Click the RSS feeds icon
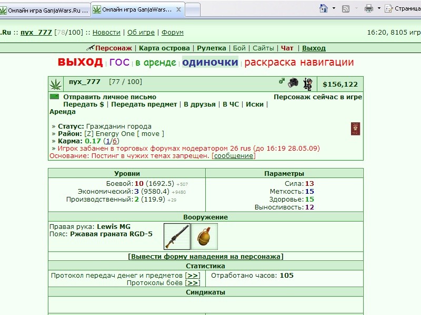 346,9
